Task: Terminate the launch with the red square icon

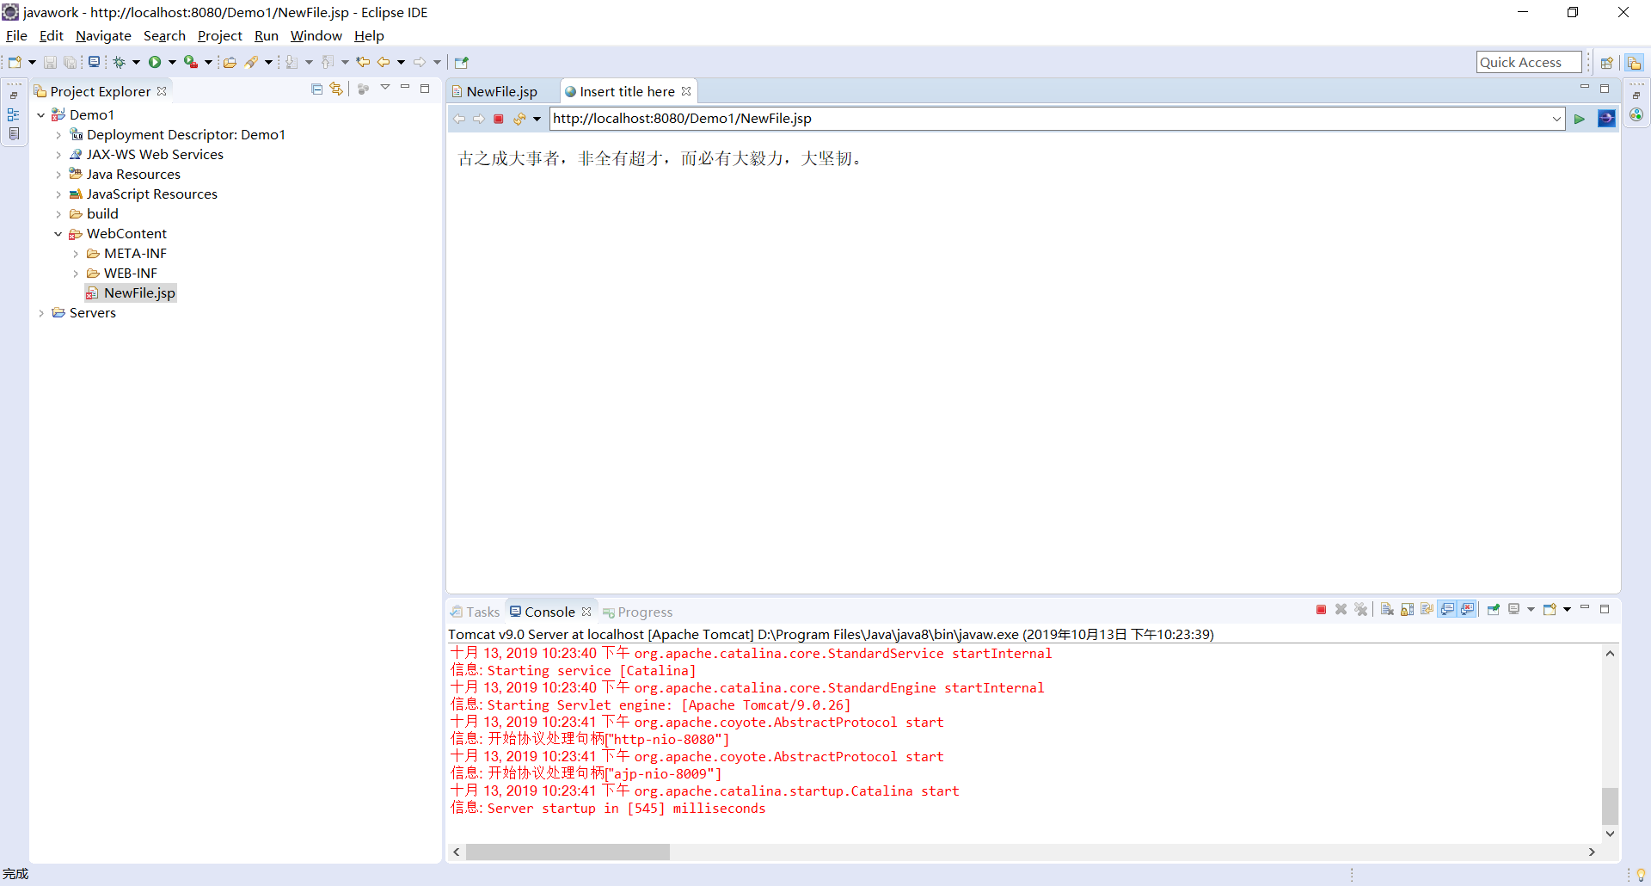Action: 1321,609
